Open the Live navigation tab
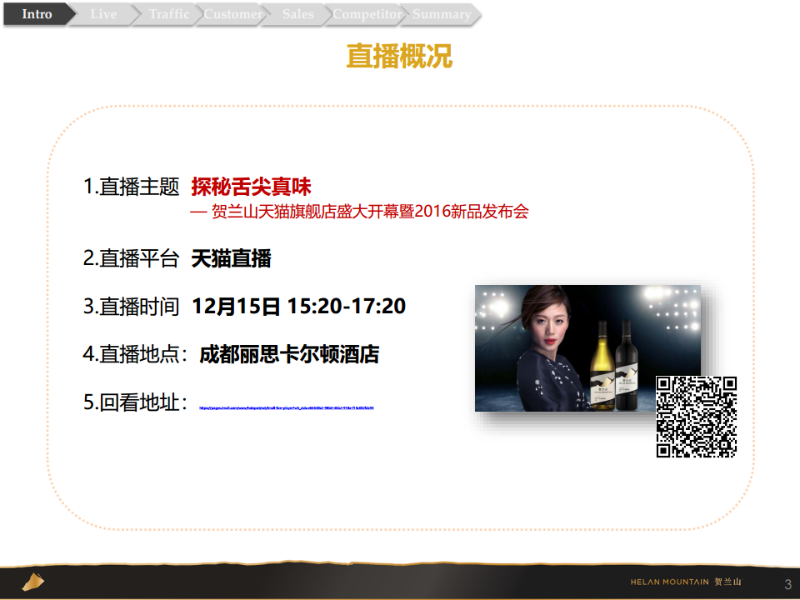 pyautogui.click(x=103, y=14)
